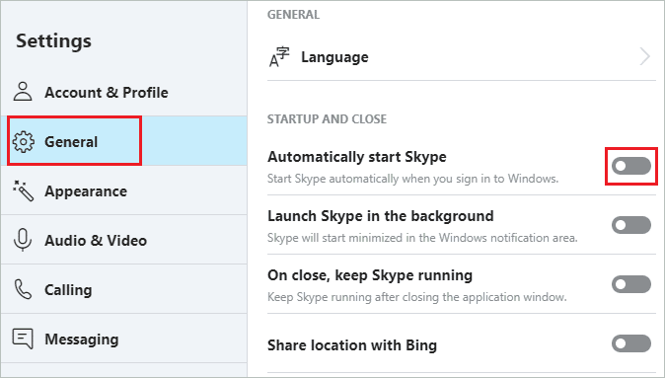665x378 pixels.
Task: Click 'Start Skype automatically when you sign in' description
Action: [412, 179]
